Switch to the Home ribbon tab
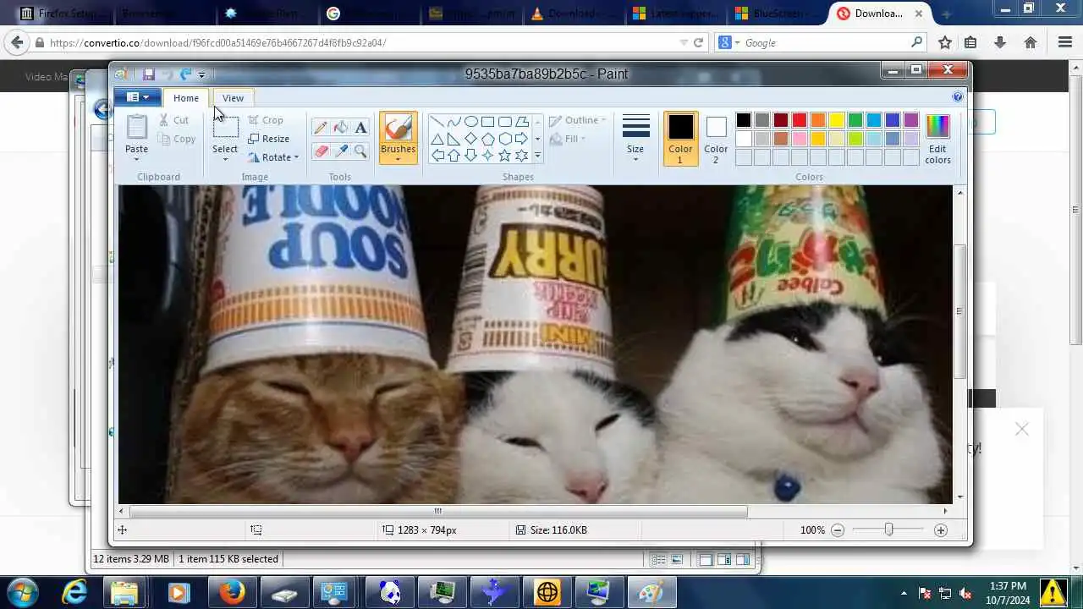This screenshot has height=609, width=1083. pyautogui.click(x=186, y=98)
